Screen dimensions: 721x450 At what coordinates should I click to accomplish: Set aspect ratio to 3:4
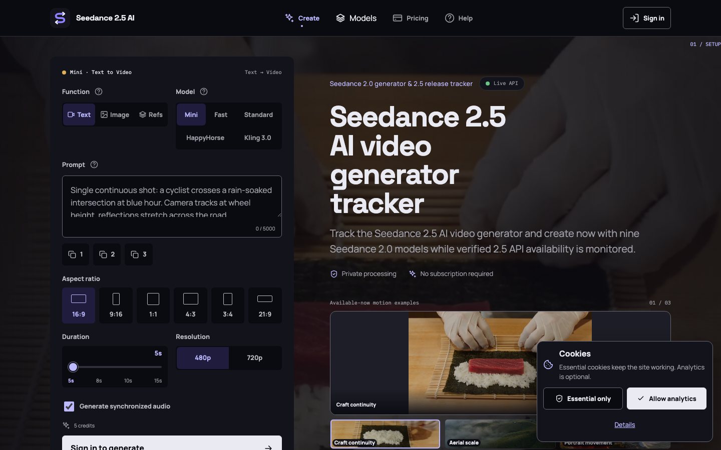point(228,305)
